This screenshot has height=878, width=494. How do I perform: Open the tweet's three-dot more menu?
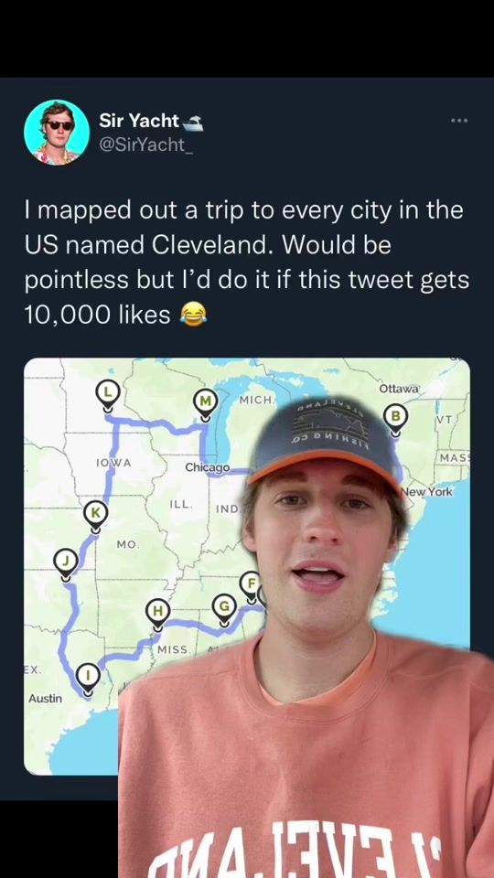point(458,121)
